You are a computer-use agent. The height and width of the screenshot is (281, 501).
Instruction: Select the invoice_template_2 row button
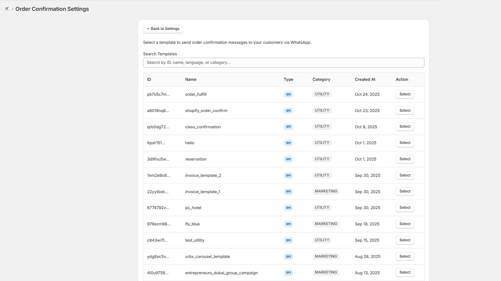coord(405,175)
